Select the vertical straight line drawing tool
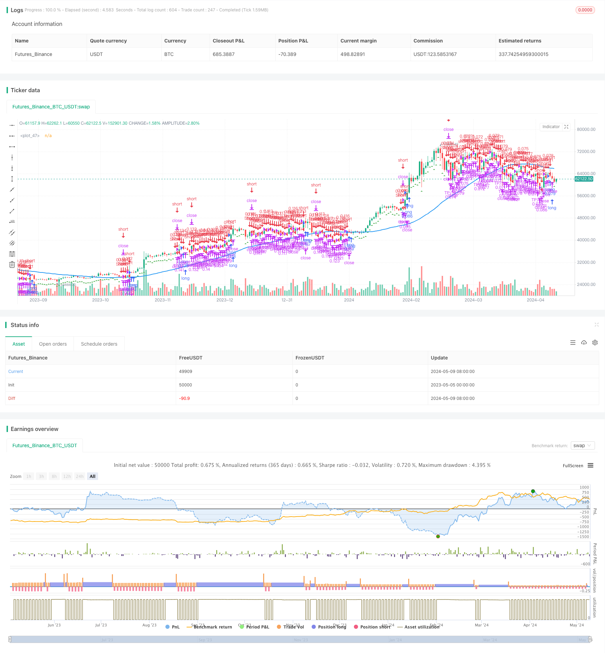This screenshot has width=605, height=653. [x=12, y=157]
